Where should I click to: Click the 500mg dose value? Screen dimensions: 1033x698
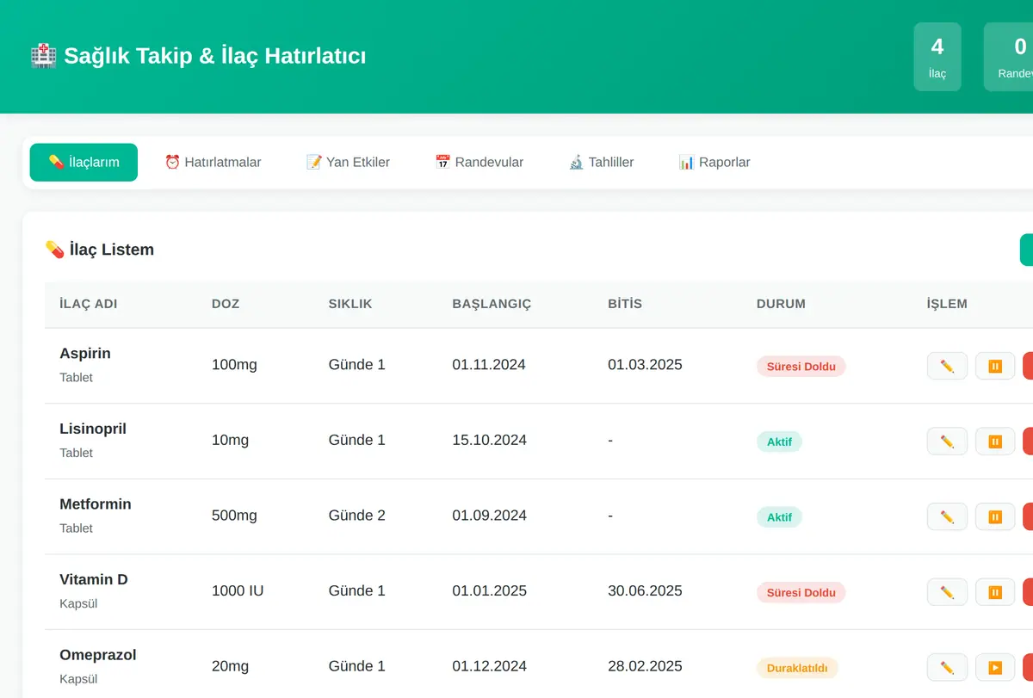point(234,516)
